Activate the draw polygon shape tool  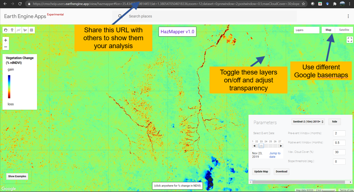[x=25, y=30]
